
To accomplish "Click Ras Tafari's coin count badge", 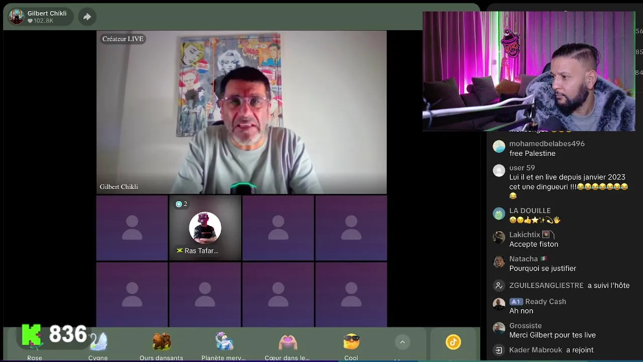I will 181,204.
